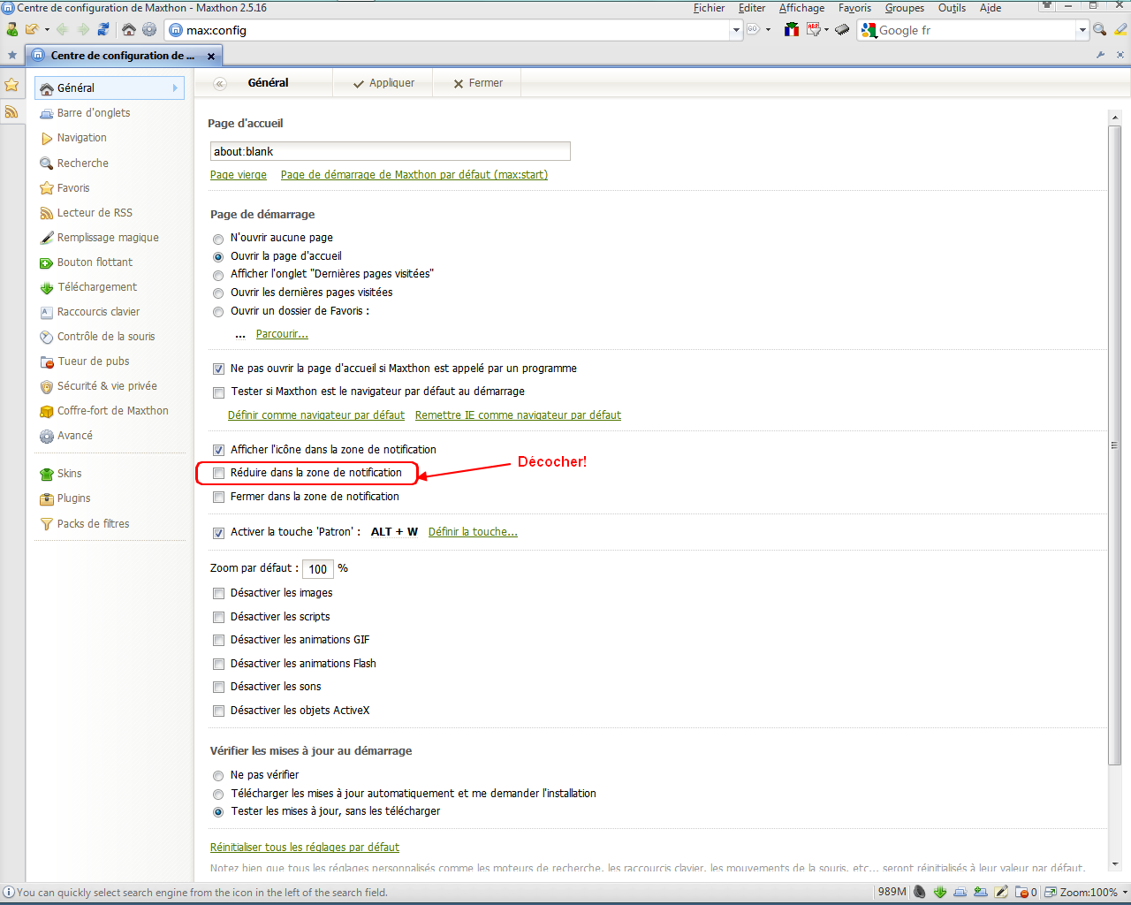The height and width of the screenshot is (905, 1131).
Task: Select 'N'ouvrir aucune page' radio option
Action: point(218,239)
